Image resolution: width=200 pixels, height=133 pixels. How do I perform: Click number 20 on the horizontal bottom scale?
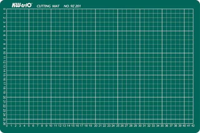click(96, 126)
